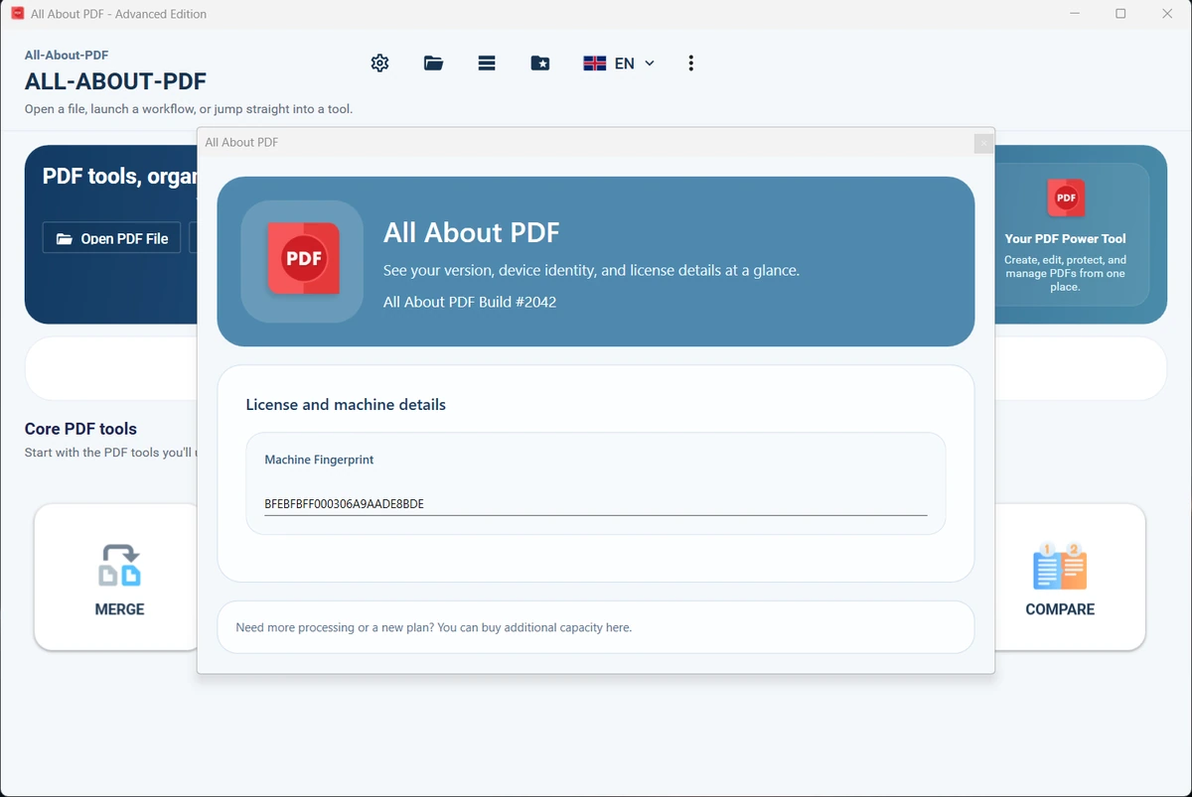
Task: Click the Open PDF File button
Action: tap(111, 238)
